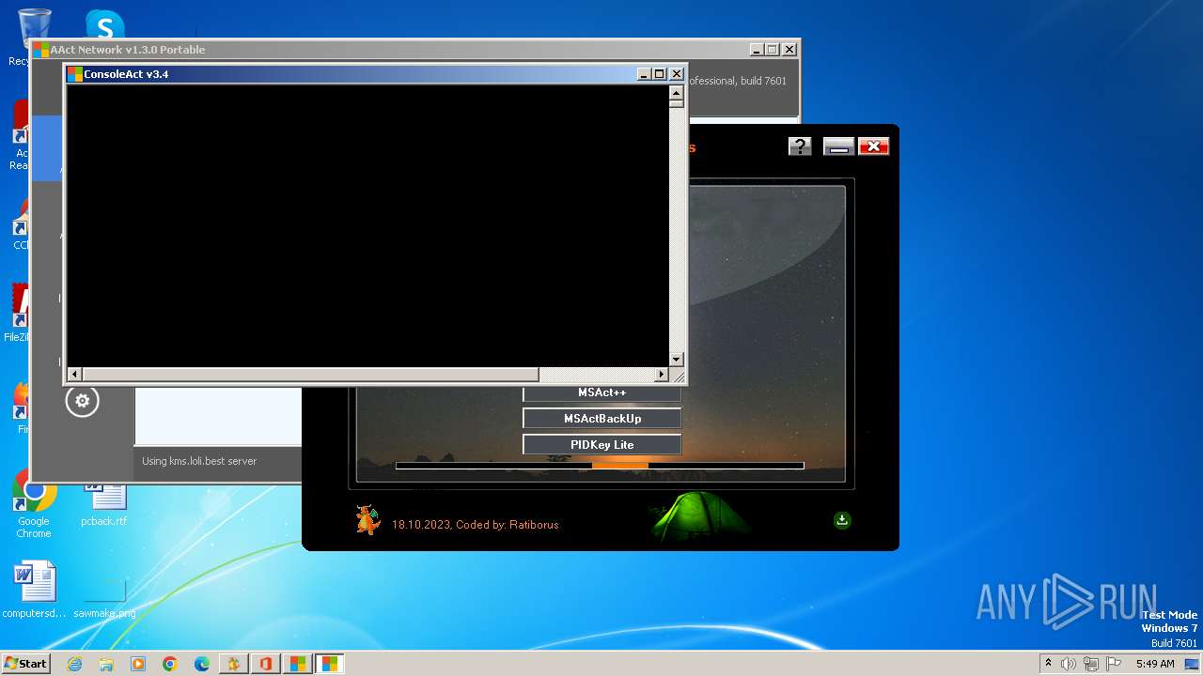This screenshot has height=676, width=1203.
Task: Open the network tray icon
Action: tap(1091, 664)
